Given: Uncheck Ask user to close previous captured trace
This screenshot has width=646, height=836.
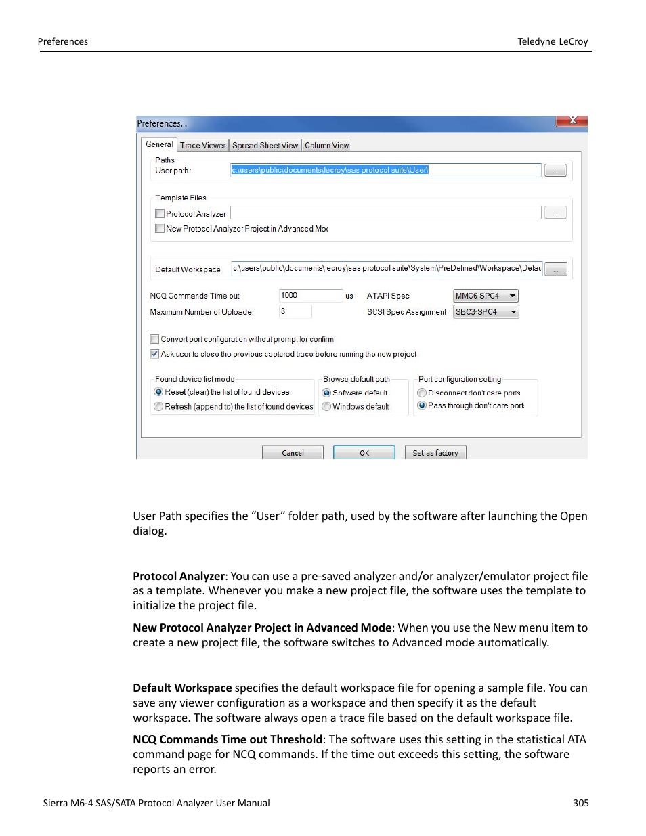Looking at the screenshot, I should (154, 354).
